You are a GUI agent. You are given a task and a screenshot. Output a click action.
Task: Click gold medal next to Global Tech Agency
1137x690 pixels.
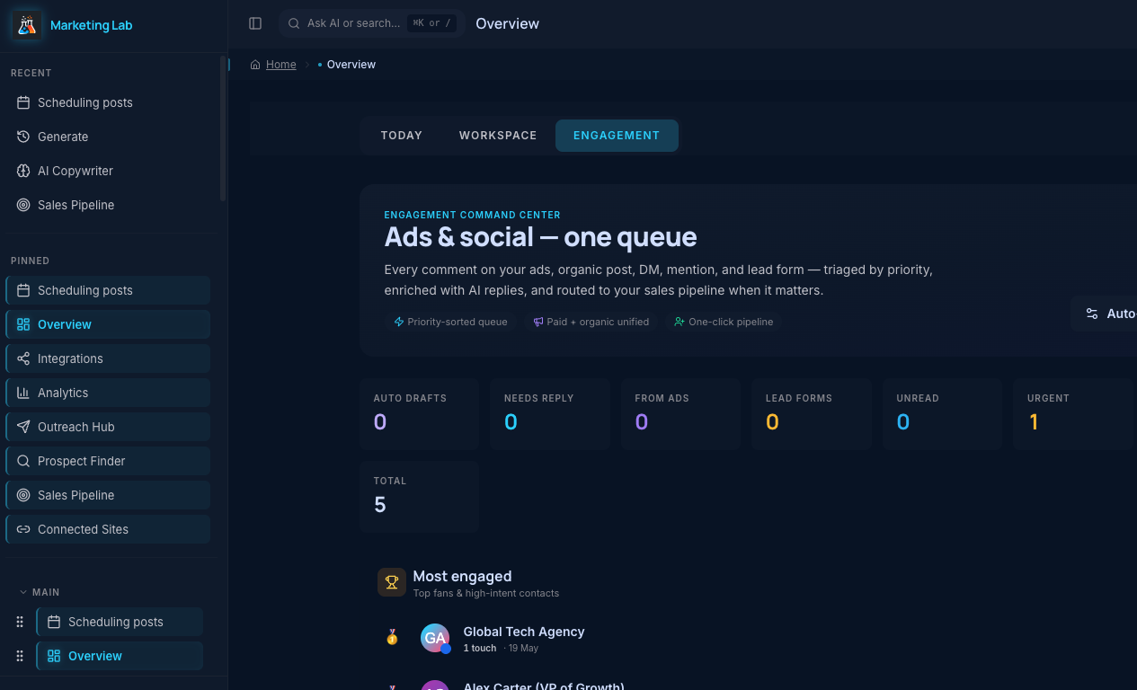(x=392, y=637)
